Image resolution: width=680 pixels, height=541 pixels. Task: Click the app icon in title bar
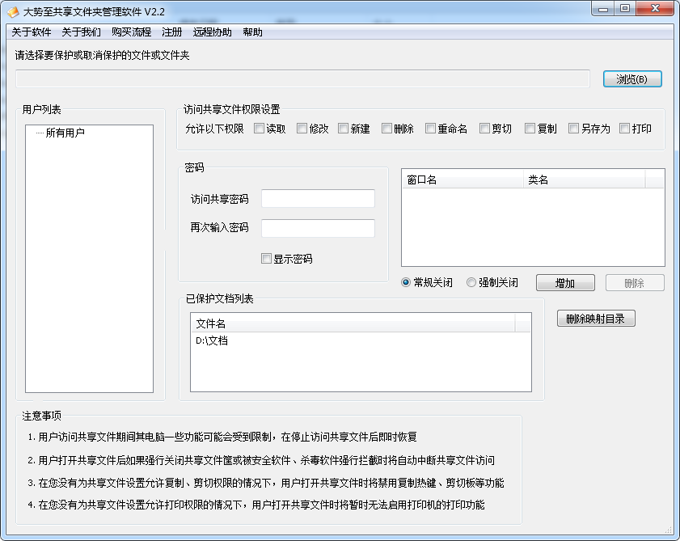(13, 10)
